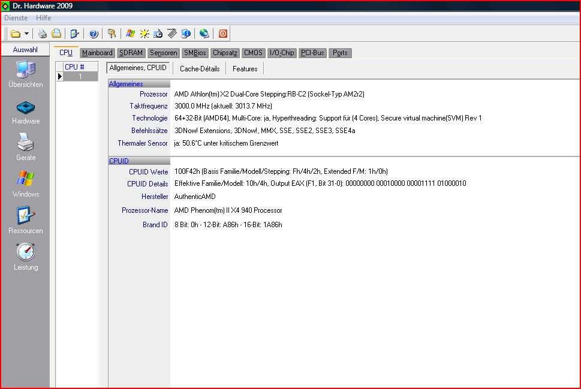
Task: Switch to the Sensoren tab
Action: point(164,53)
